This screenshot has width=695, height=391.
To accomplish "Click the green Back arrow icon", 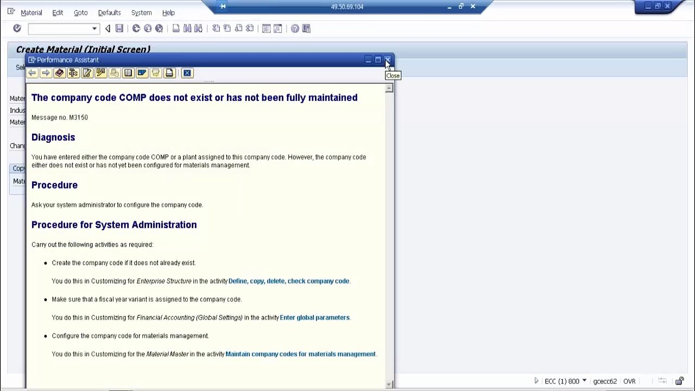I will 136,28.
